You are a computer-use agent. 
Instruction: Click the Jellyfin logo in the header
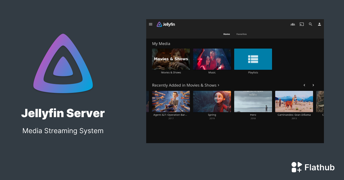166,24
